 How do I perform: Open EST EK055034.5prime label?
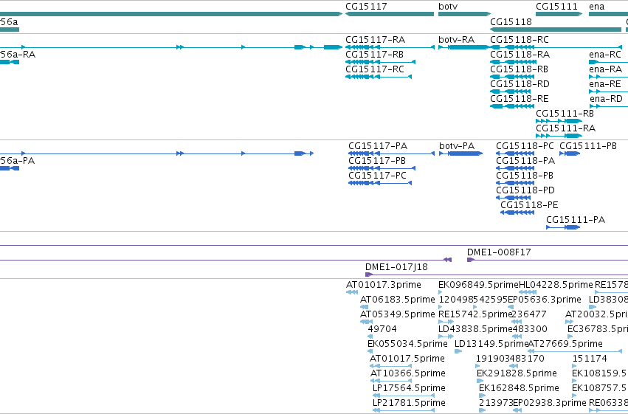click(407, 345)
